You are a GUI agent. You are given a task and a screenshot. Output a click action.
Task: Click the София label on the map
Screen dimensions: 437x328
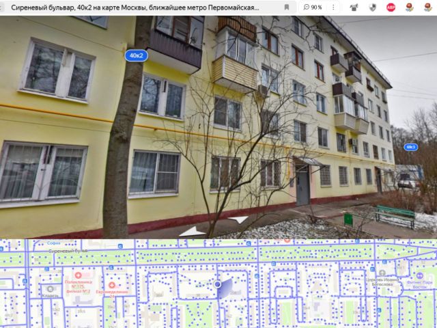53,243
